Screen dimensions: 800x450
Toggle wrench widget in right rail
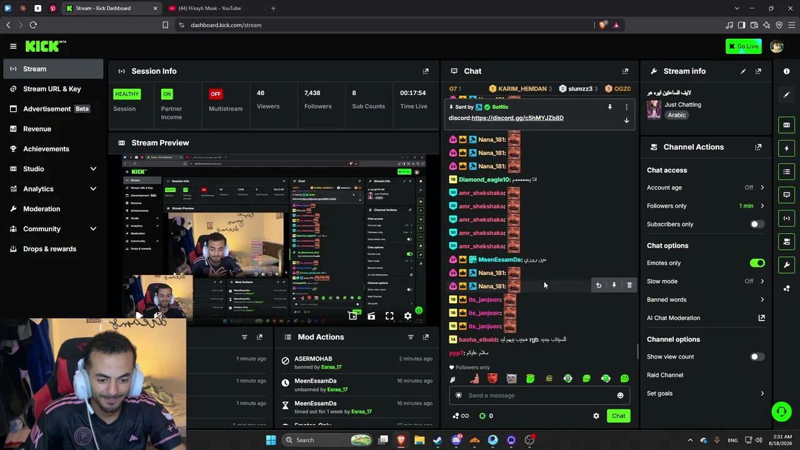coord(787,265)
